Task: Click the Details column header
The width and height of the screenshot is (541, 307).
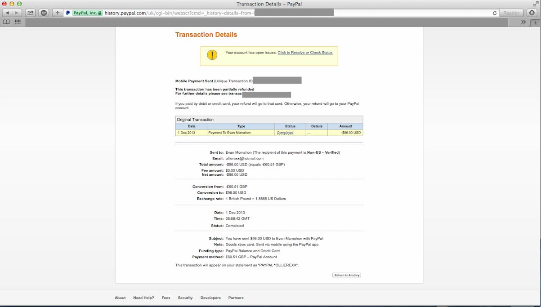Action: coord(317,126)
